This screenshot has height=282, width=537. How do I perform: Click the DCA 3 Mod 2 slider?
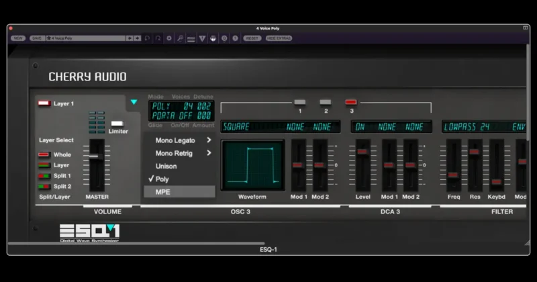[x=410, y=165]
